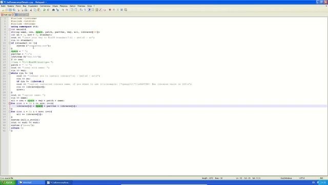Click the Notepad++ taskbar button
Image resolution: width=328 pixels, height=185 pixels.
coord(58,182)
